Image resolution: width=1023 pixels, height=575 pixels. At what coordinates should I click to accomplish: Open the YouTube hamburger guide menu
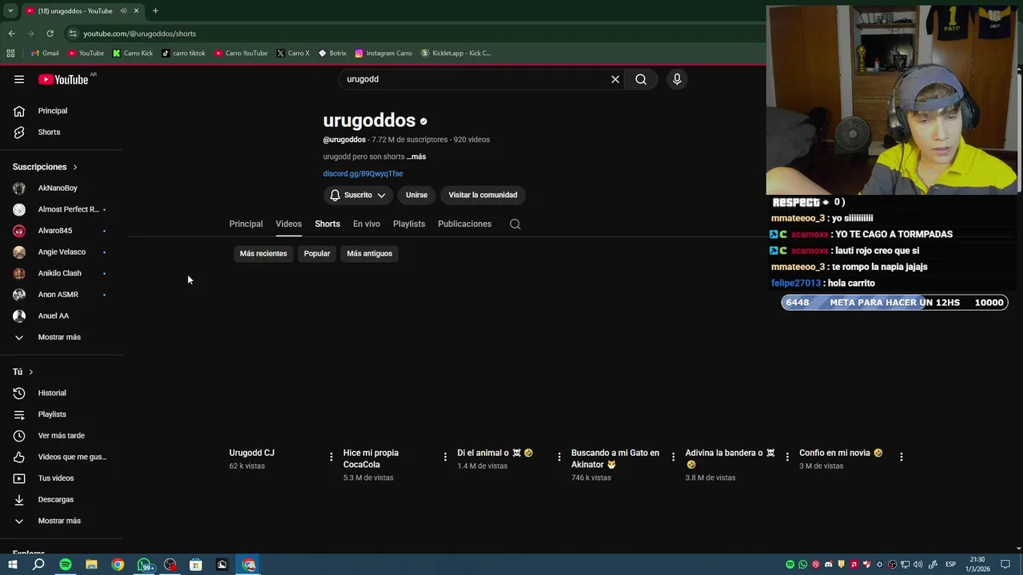point(19,79)
